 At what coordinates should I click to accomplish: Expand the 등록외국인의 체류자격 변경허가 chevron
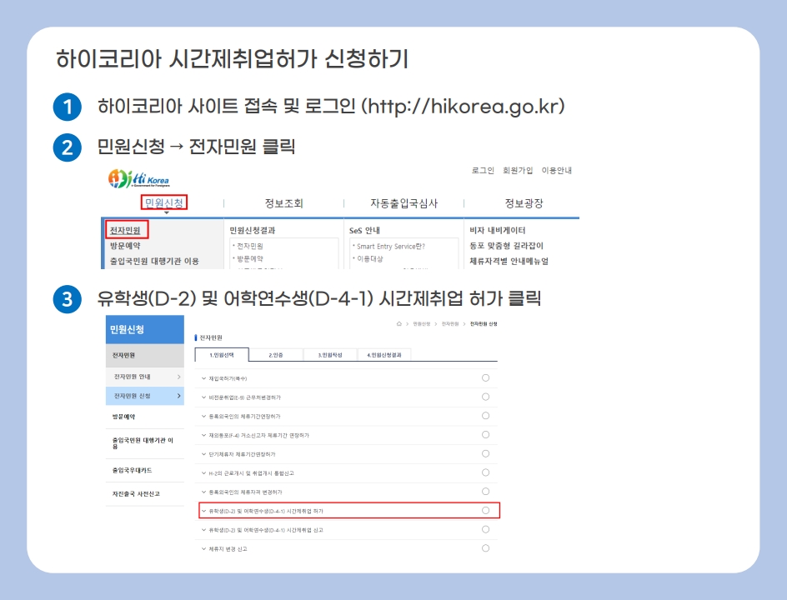203,492
